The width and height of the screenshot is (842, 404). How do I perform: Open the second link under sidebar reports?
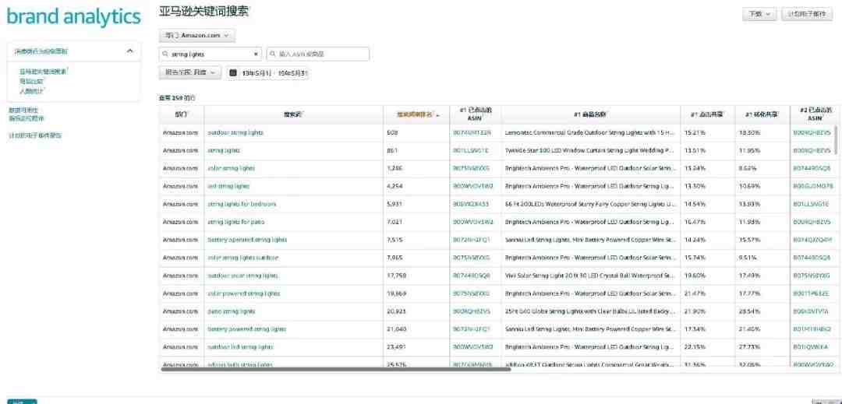(x=32, y=81)
